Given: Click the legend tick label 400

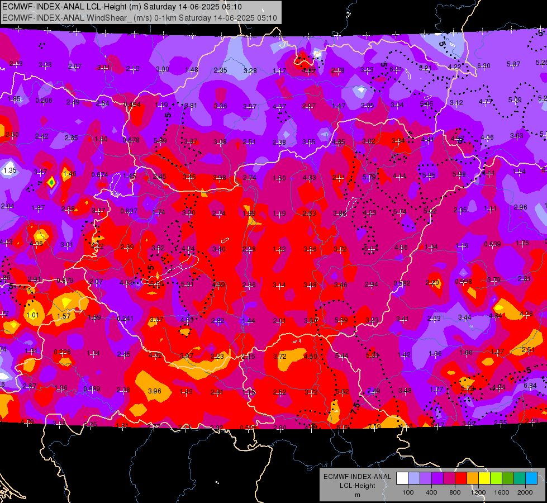Looking at the screenshot, I should click(x=431, y=492).
